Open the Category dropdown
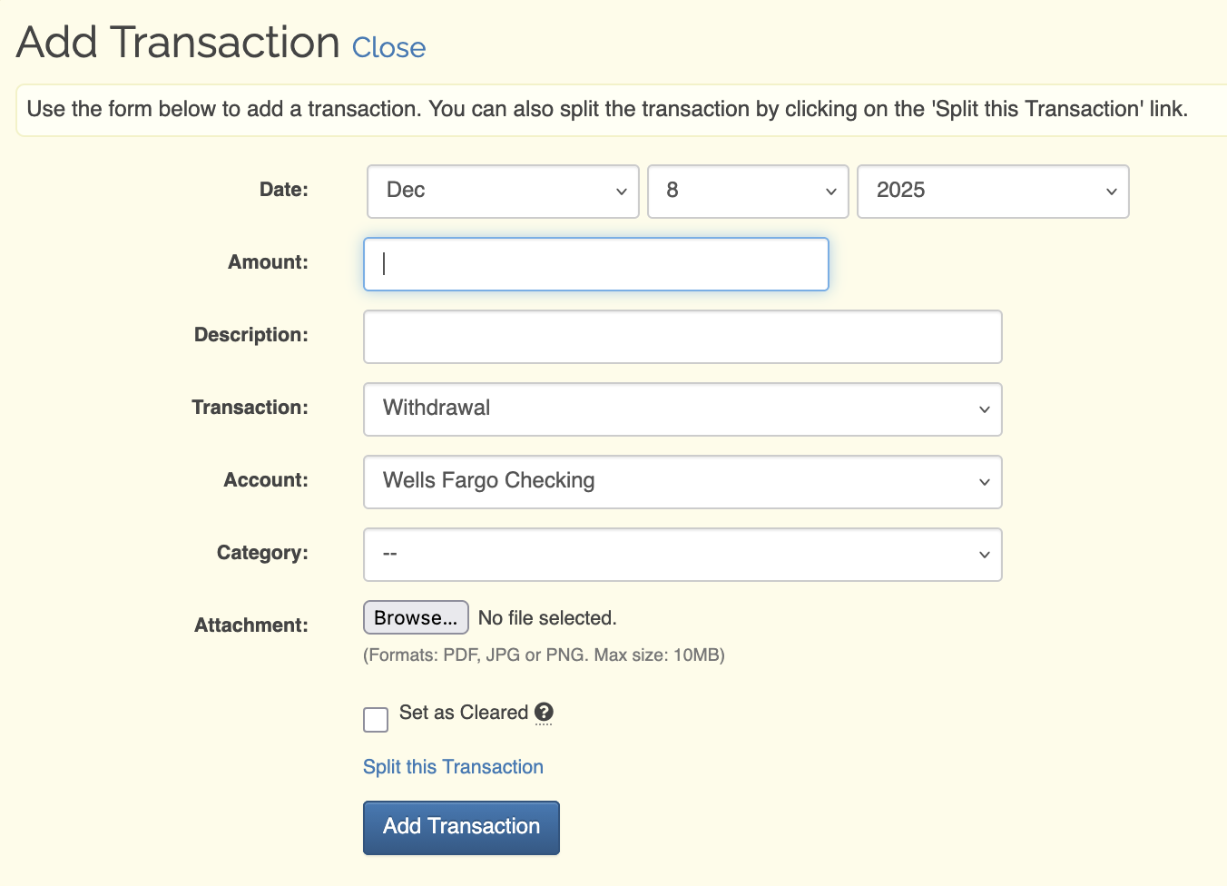Screen dimensions: 1227x886 pyautogui.click(x=682, y=555)
